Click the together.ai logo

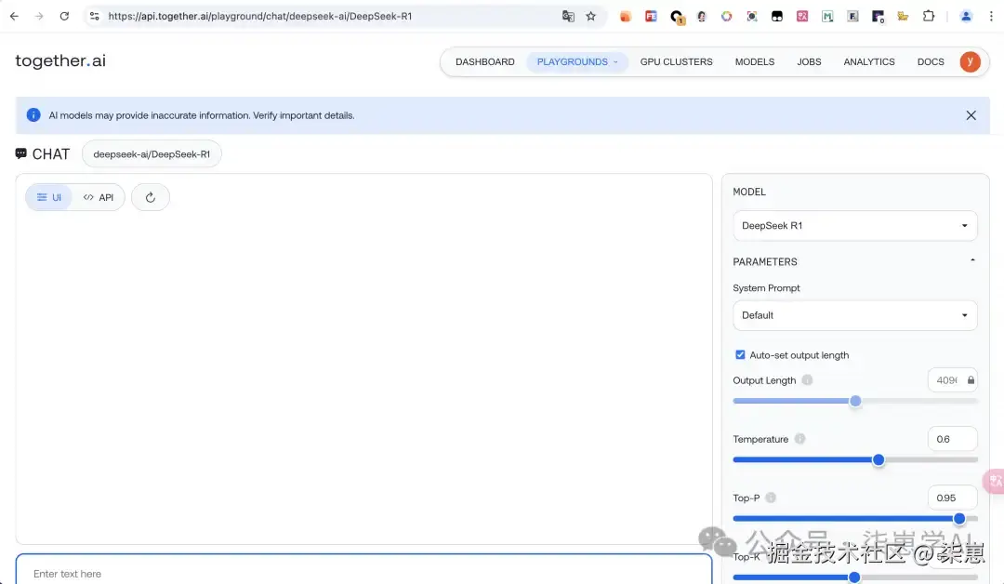click(x=60, y=60)
